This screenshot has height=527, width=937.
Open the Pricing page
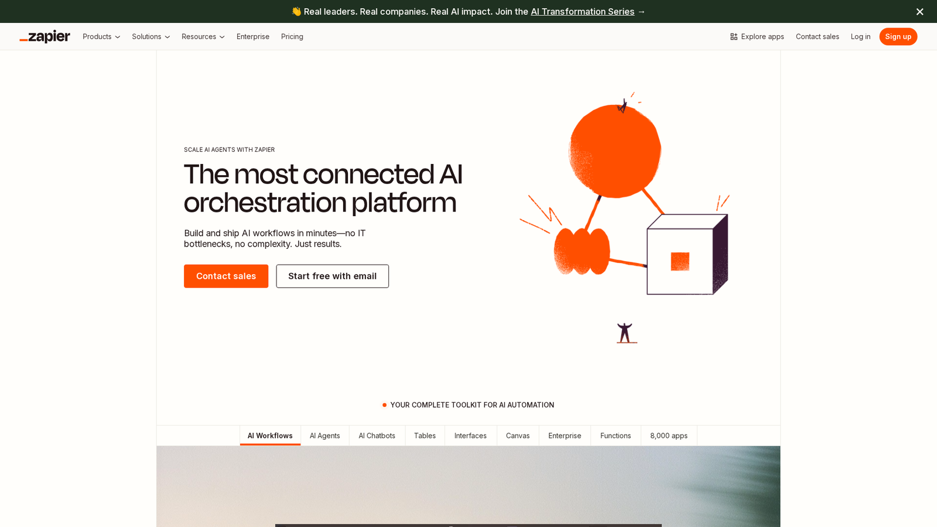tap(292, 36)
